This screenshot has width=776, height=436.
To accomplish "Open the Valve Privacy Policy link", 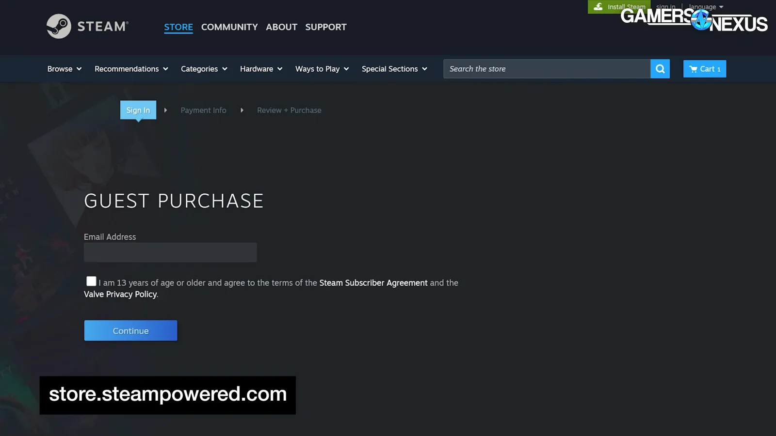I will pyautogui.click(x=120, y=295).
